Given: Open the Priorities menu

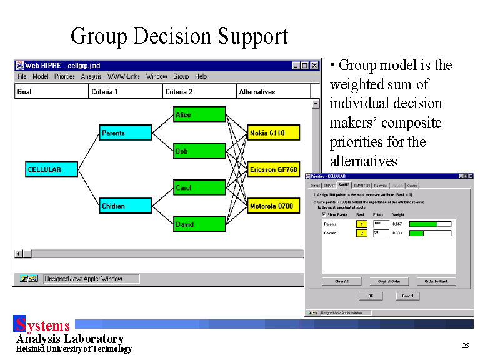Looking at the screenshot, I should [x=64, y=76].
